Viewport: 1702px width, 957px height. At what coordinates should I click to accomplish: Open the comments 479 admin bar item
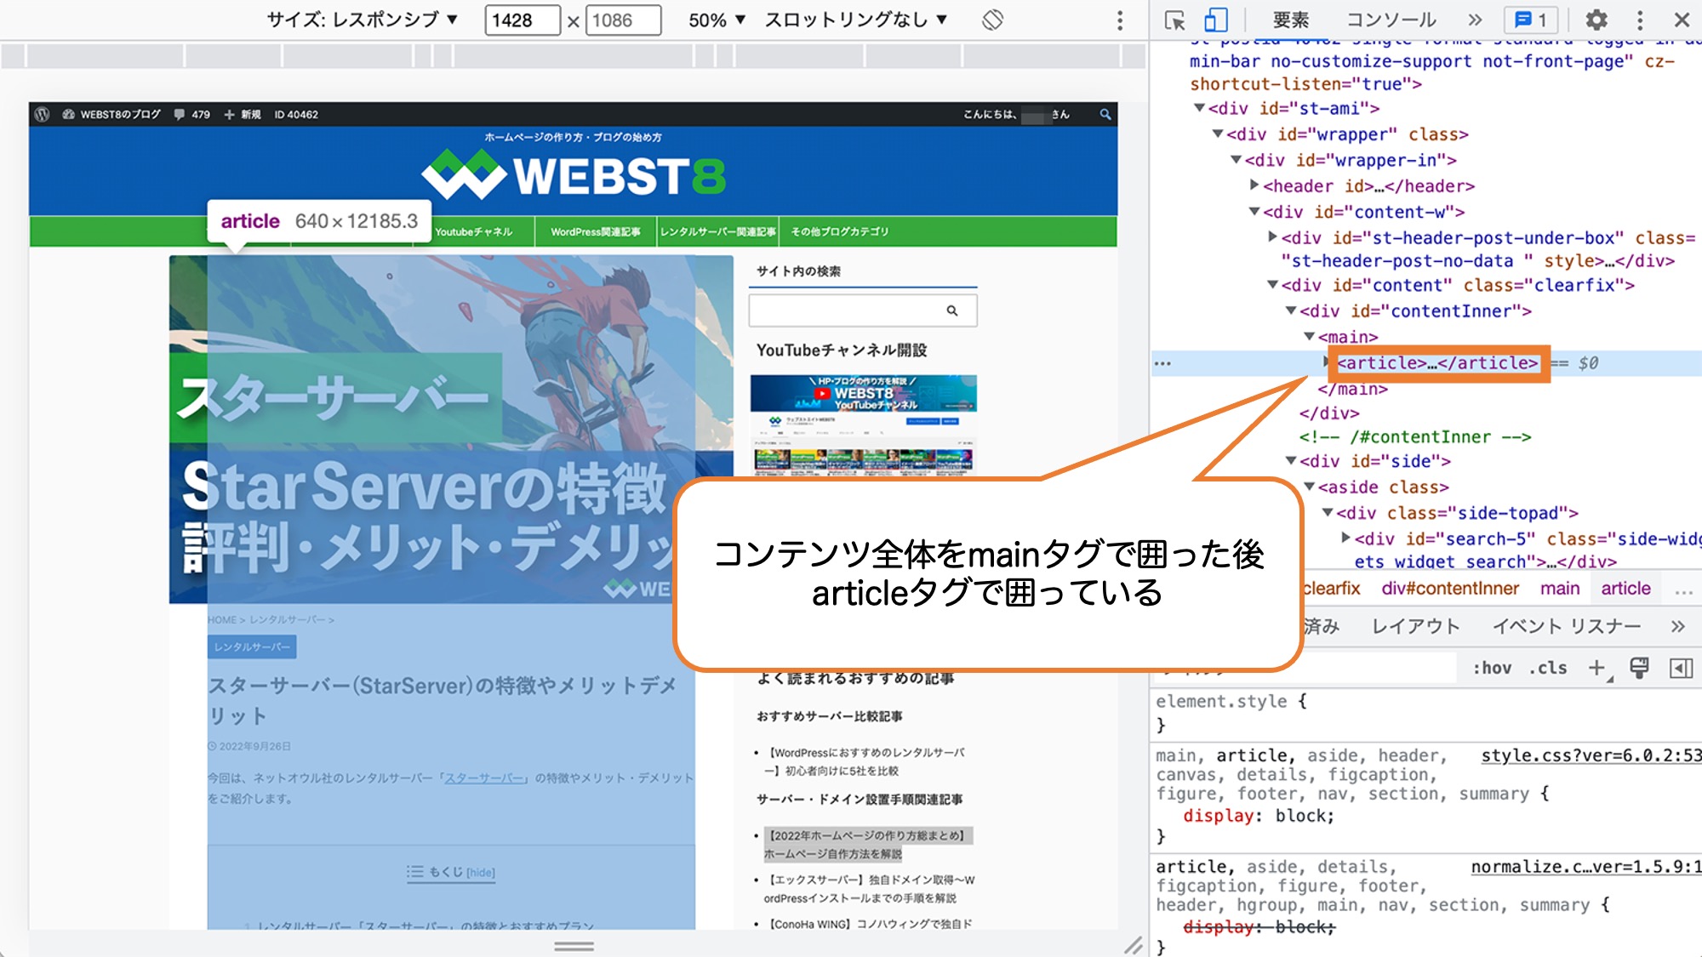click(191, 114)
